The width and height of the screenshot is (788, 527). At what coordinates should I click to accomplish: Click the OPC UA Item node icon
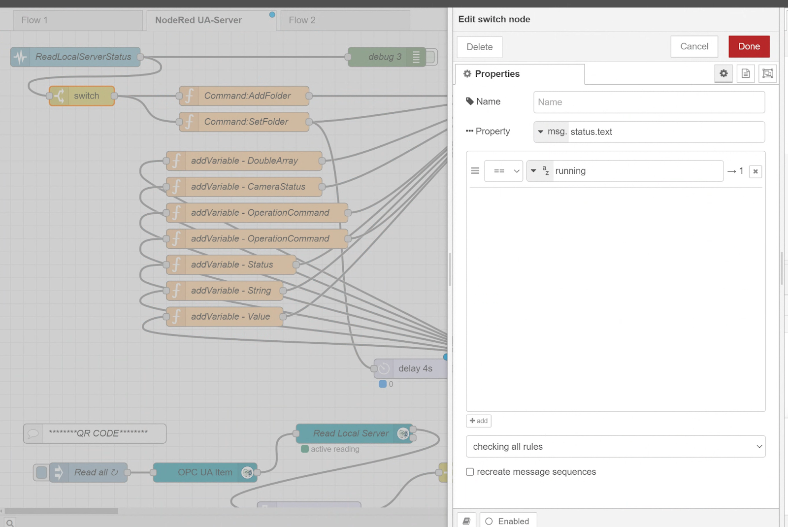pyautogui.click(x=247, y=472)
